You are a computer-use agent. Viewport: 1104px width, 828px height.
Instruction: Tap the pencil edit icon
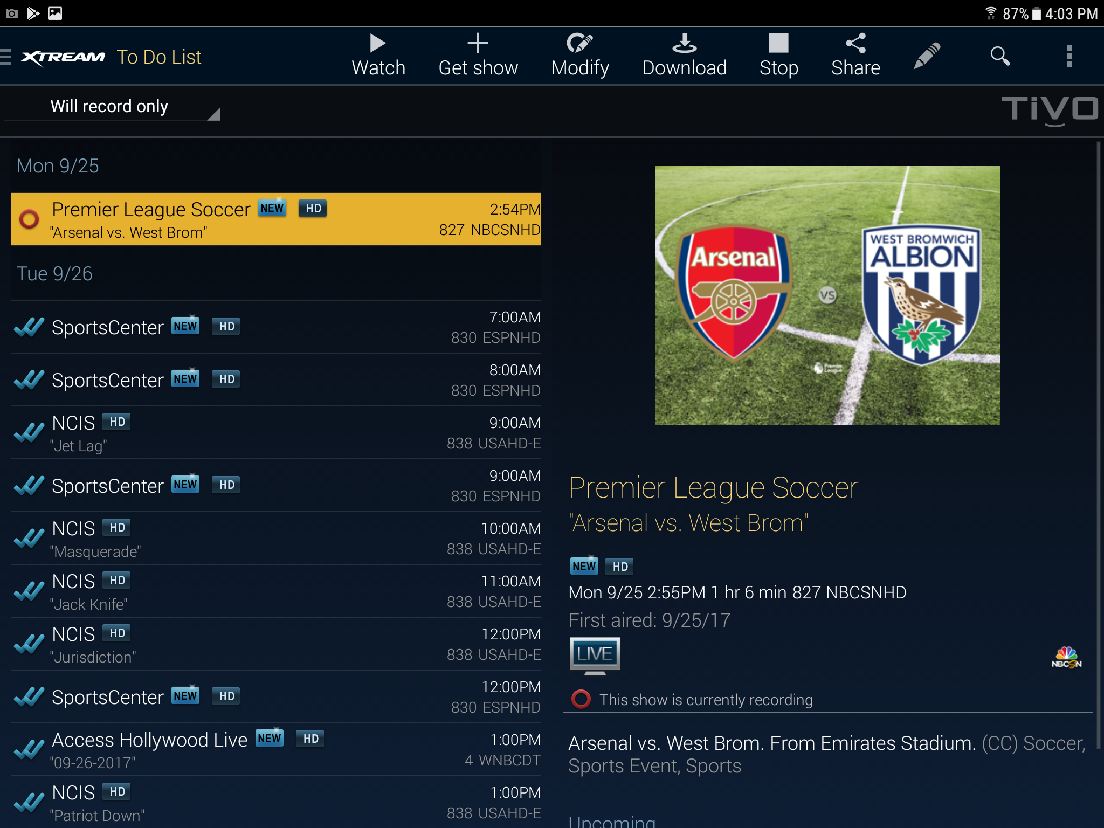(x=927, y=56)
